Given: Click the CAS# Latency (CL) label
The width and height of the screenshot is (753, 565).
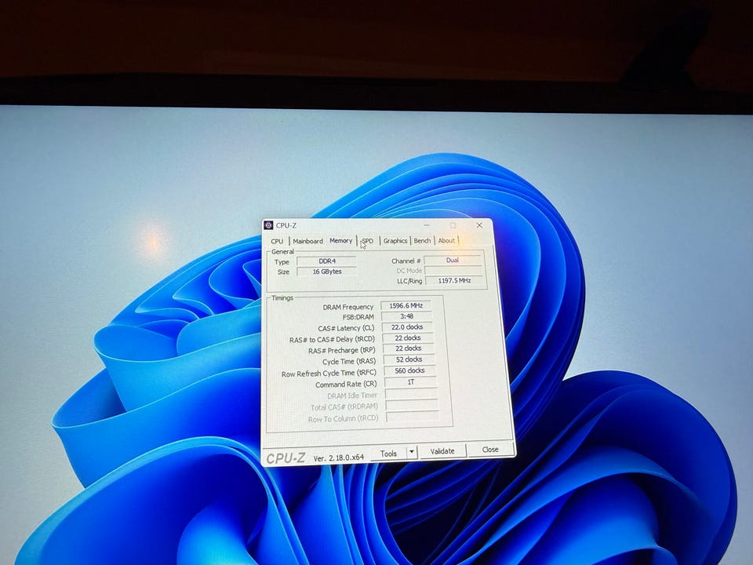Looking at the screenshot, I should [x=346, y=328].
